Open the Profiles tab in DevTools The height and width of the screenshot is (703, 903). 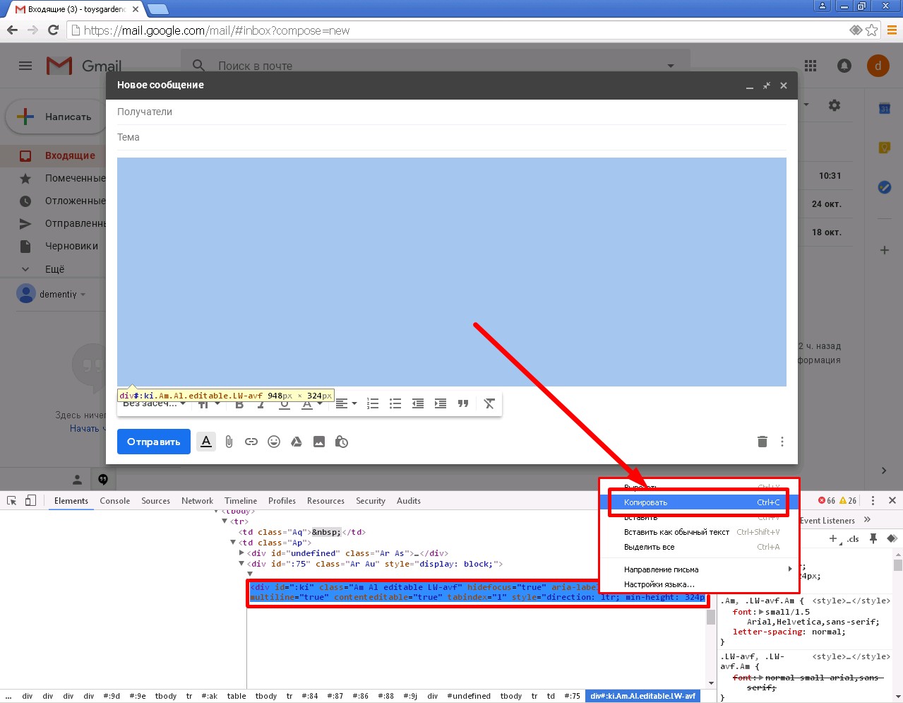pos(282,501)
